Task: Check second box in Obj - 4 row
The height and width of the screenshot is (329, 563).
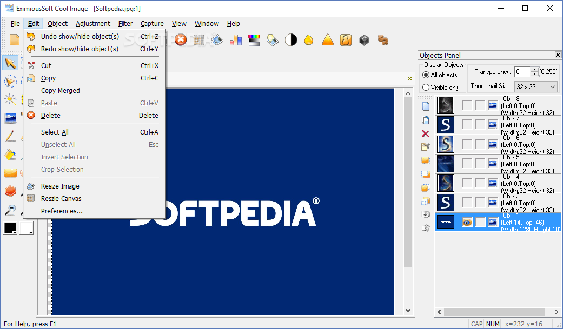Action: pyautogui.click(x=480, y=183)
